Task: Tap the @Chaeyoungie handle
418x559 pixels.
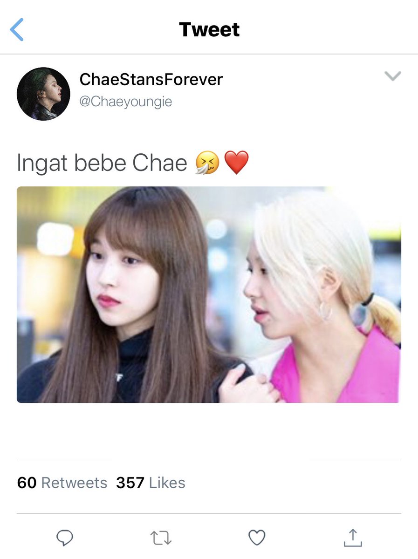Action: (126, 102)
